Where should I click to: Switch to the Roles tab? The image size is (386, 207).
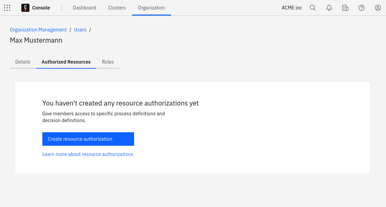[x=108, y=62]
